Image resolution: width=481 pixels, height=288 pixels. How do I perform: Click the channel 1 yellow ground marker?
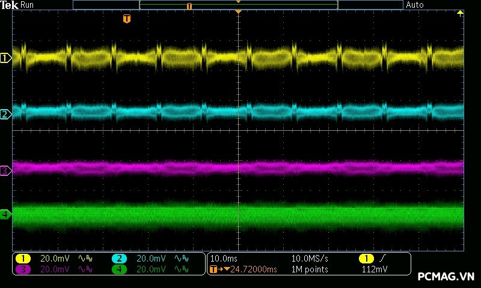coord(5,58)
